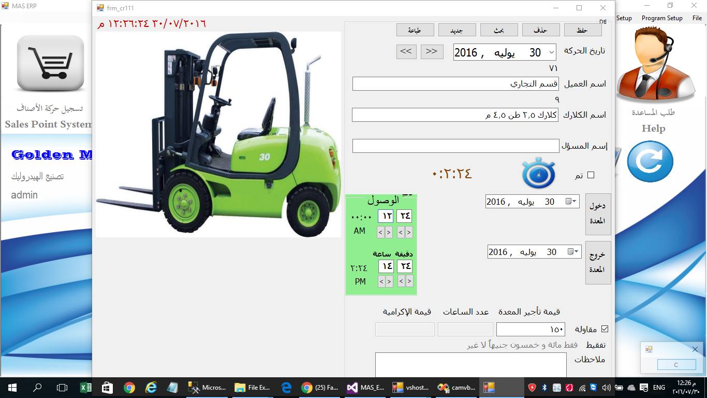The width and height of the screenshot is (707, 398).
Task: Open the File menu in MAS ERP
Action: (x=697, y=18)
